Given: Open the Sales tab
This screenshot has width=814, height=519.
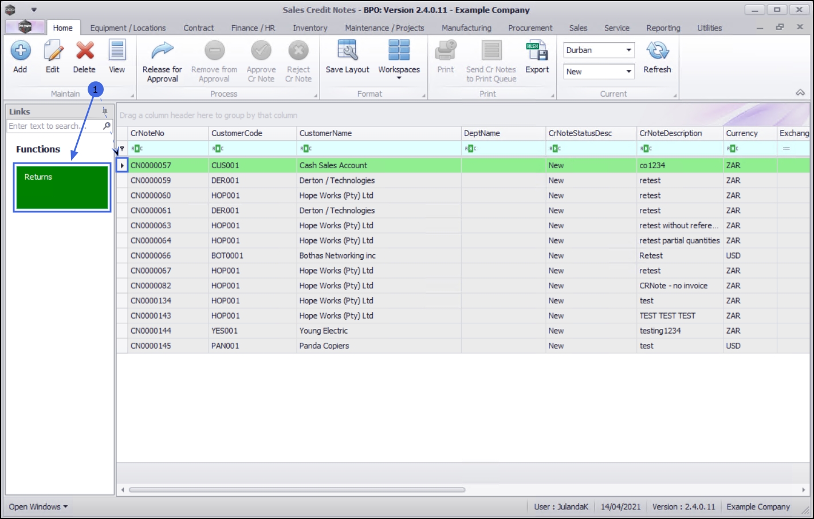Looking at the screenshot, I should tap(578, 28).
